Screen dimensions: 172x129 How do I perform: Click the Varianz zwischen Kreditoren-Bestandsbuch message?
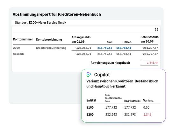(x=122, y=83)
